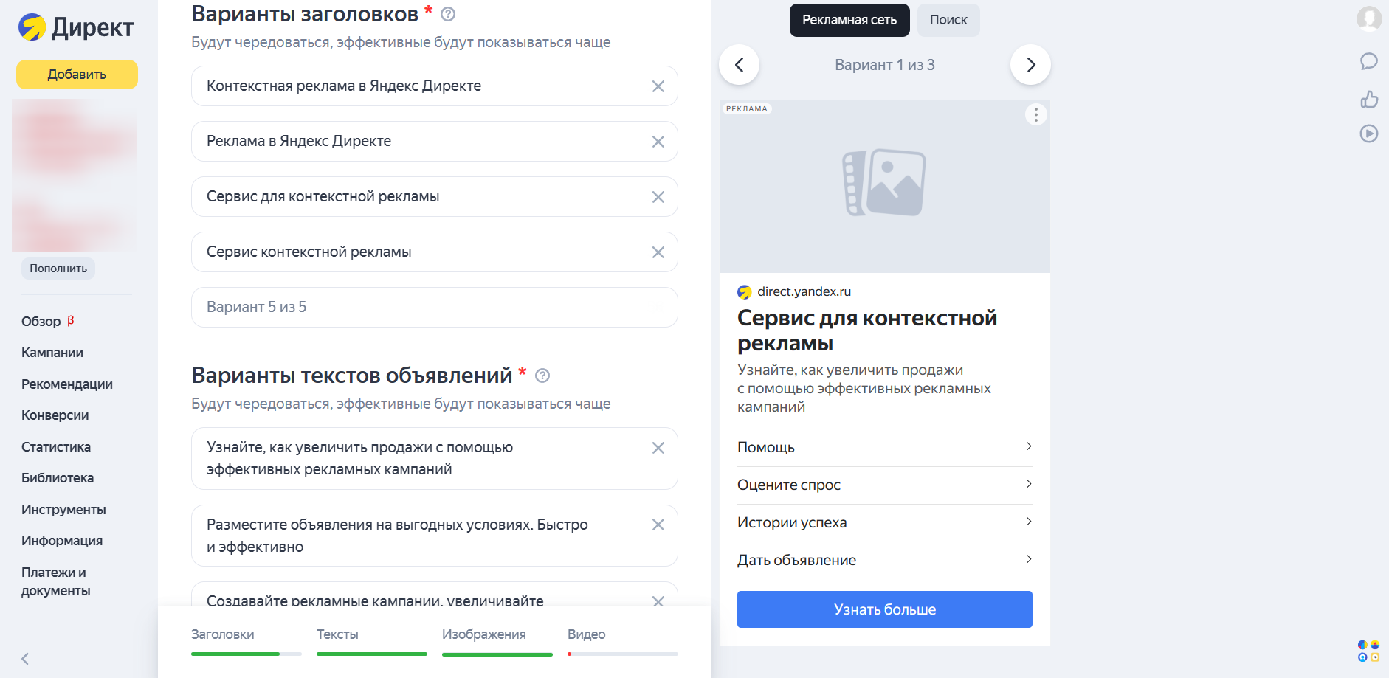Open 'Библиотека' in the sidebar

click(58, 478)
